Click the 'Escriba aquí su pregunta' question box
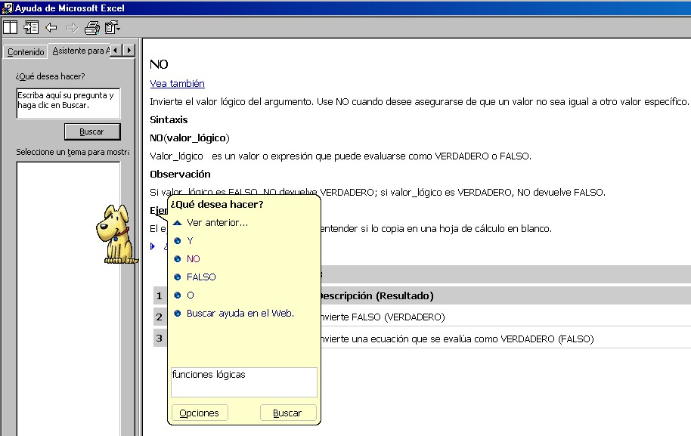 pos(68,104)
